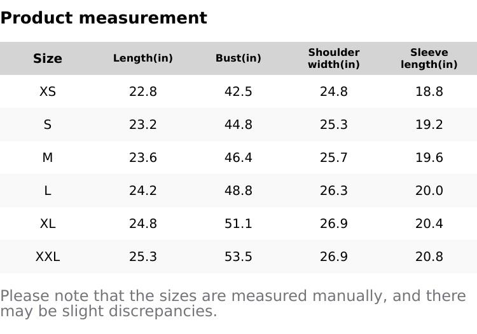Image resolution: width=477 pixels, height=334 pixels.
Task: Click the L bust value 48.8
Action: (x=238, y=190)
